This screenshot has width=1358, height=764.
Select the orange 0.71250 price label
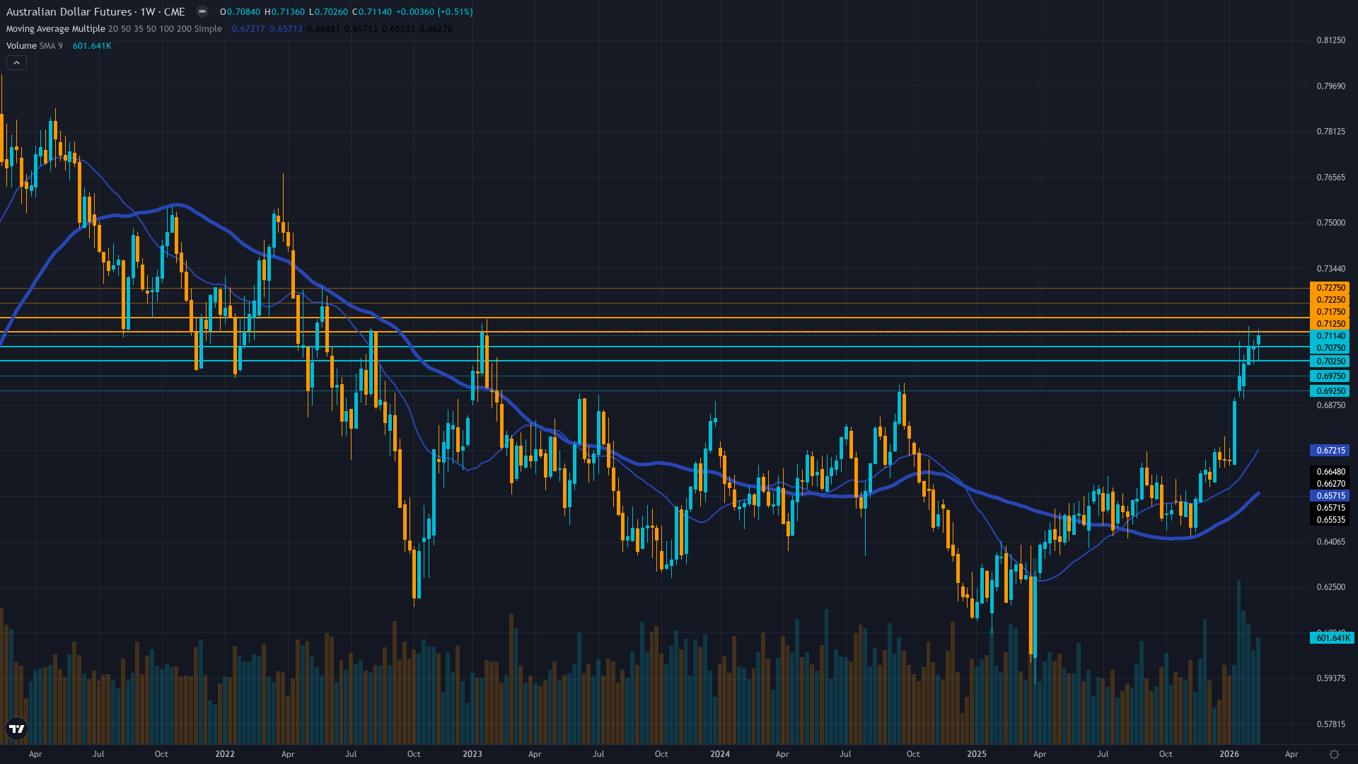click(x=1330, y=324)
